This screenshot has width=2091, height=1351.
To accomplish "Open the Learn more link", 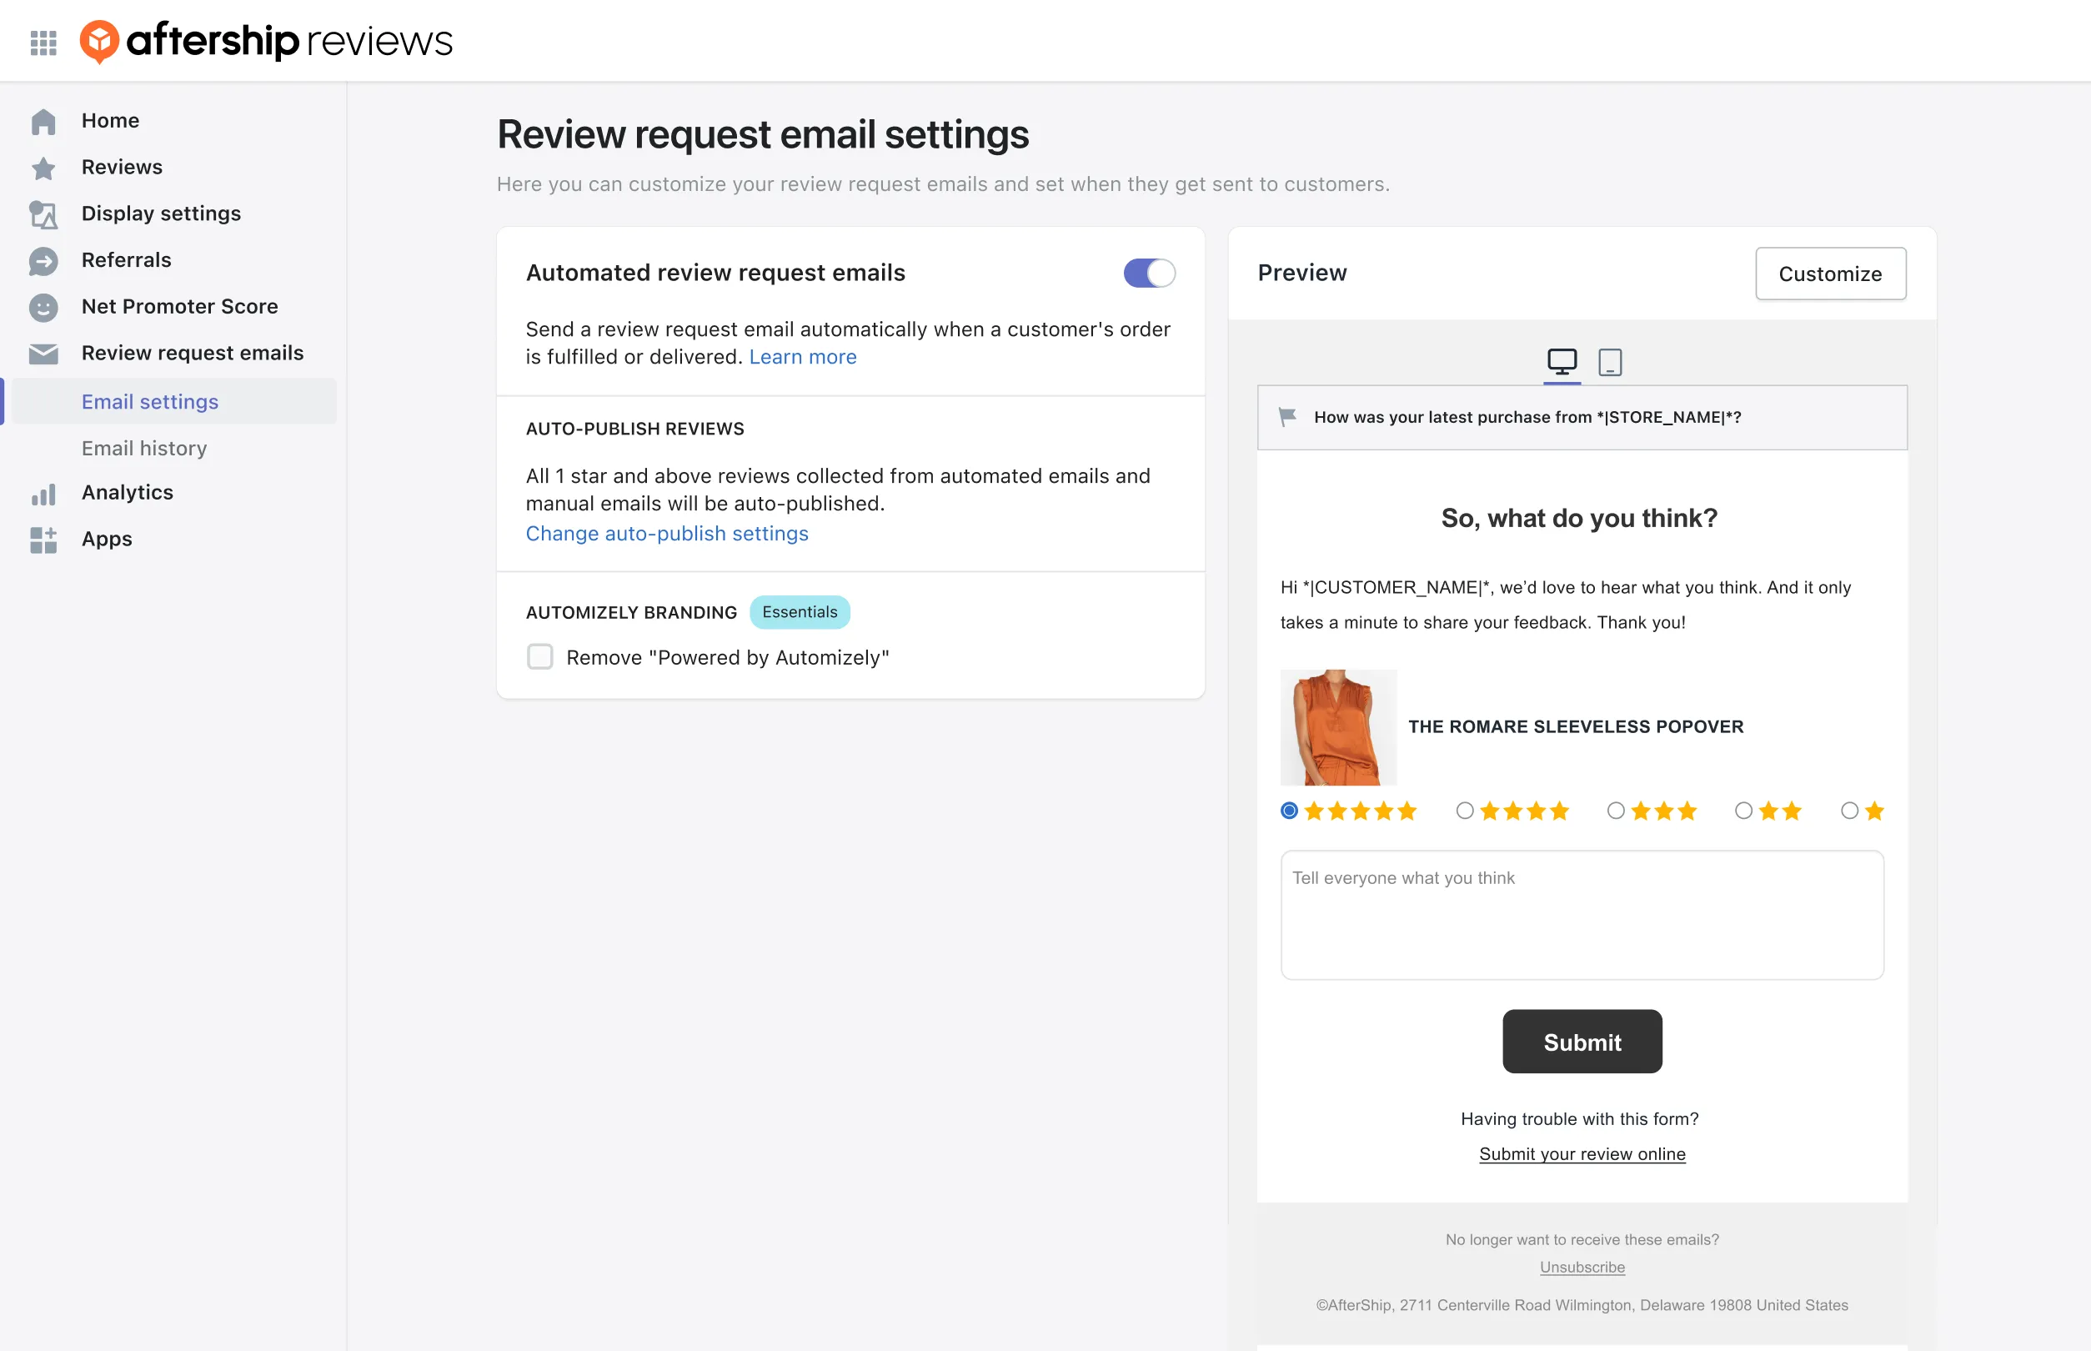I will tap(803, 357).
